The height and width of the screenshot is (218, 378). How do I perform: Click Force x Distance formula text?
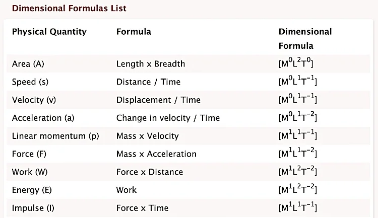(150, 172)
